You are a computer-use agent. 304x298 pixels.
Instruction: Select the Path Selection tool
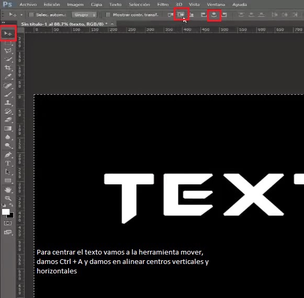(x=8, y=172)
